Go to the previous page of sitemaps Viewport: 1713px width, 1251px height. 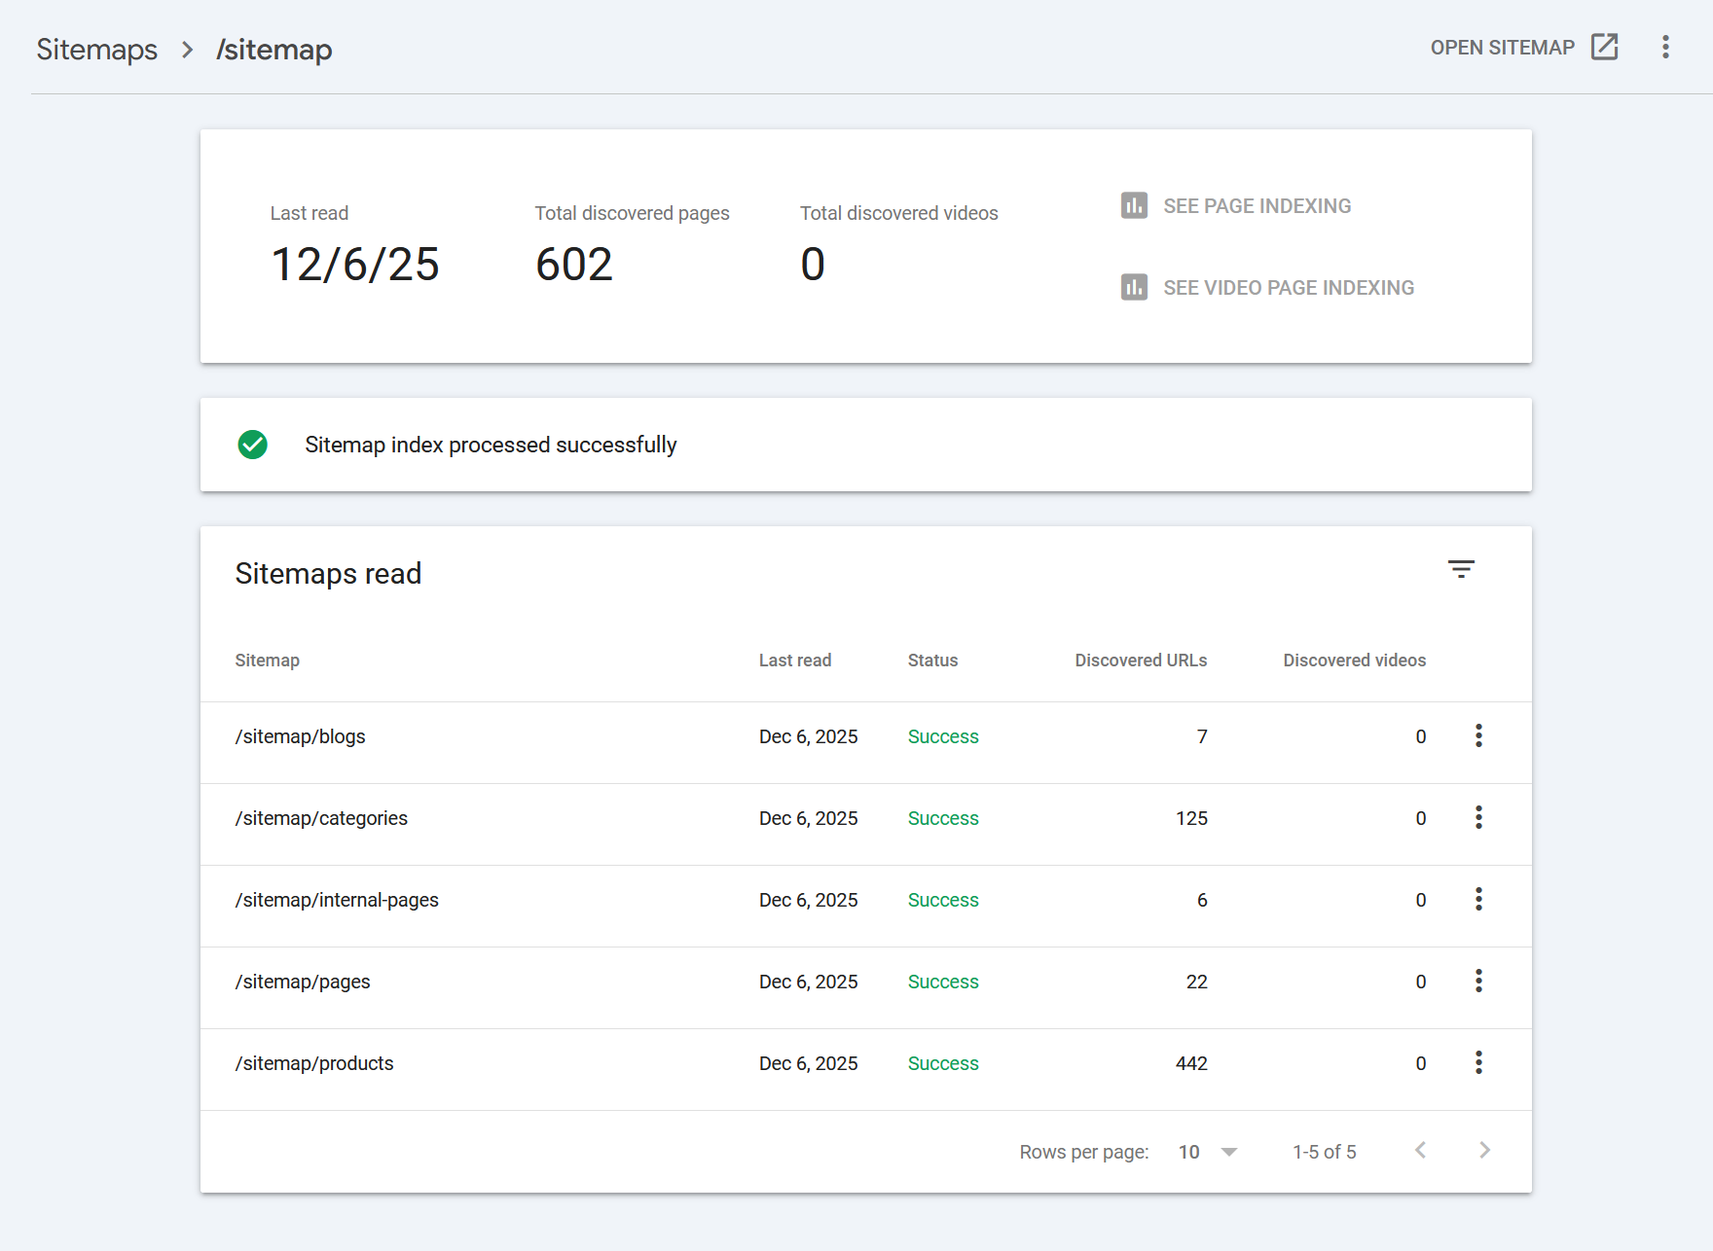1420,1151
